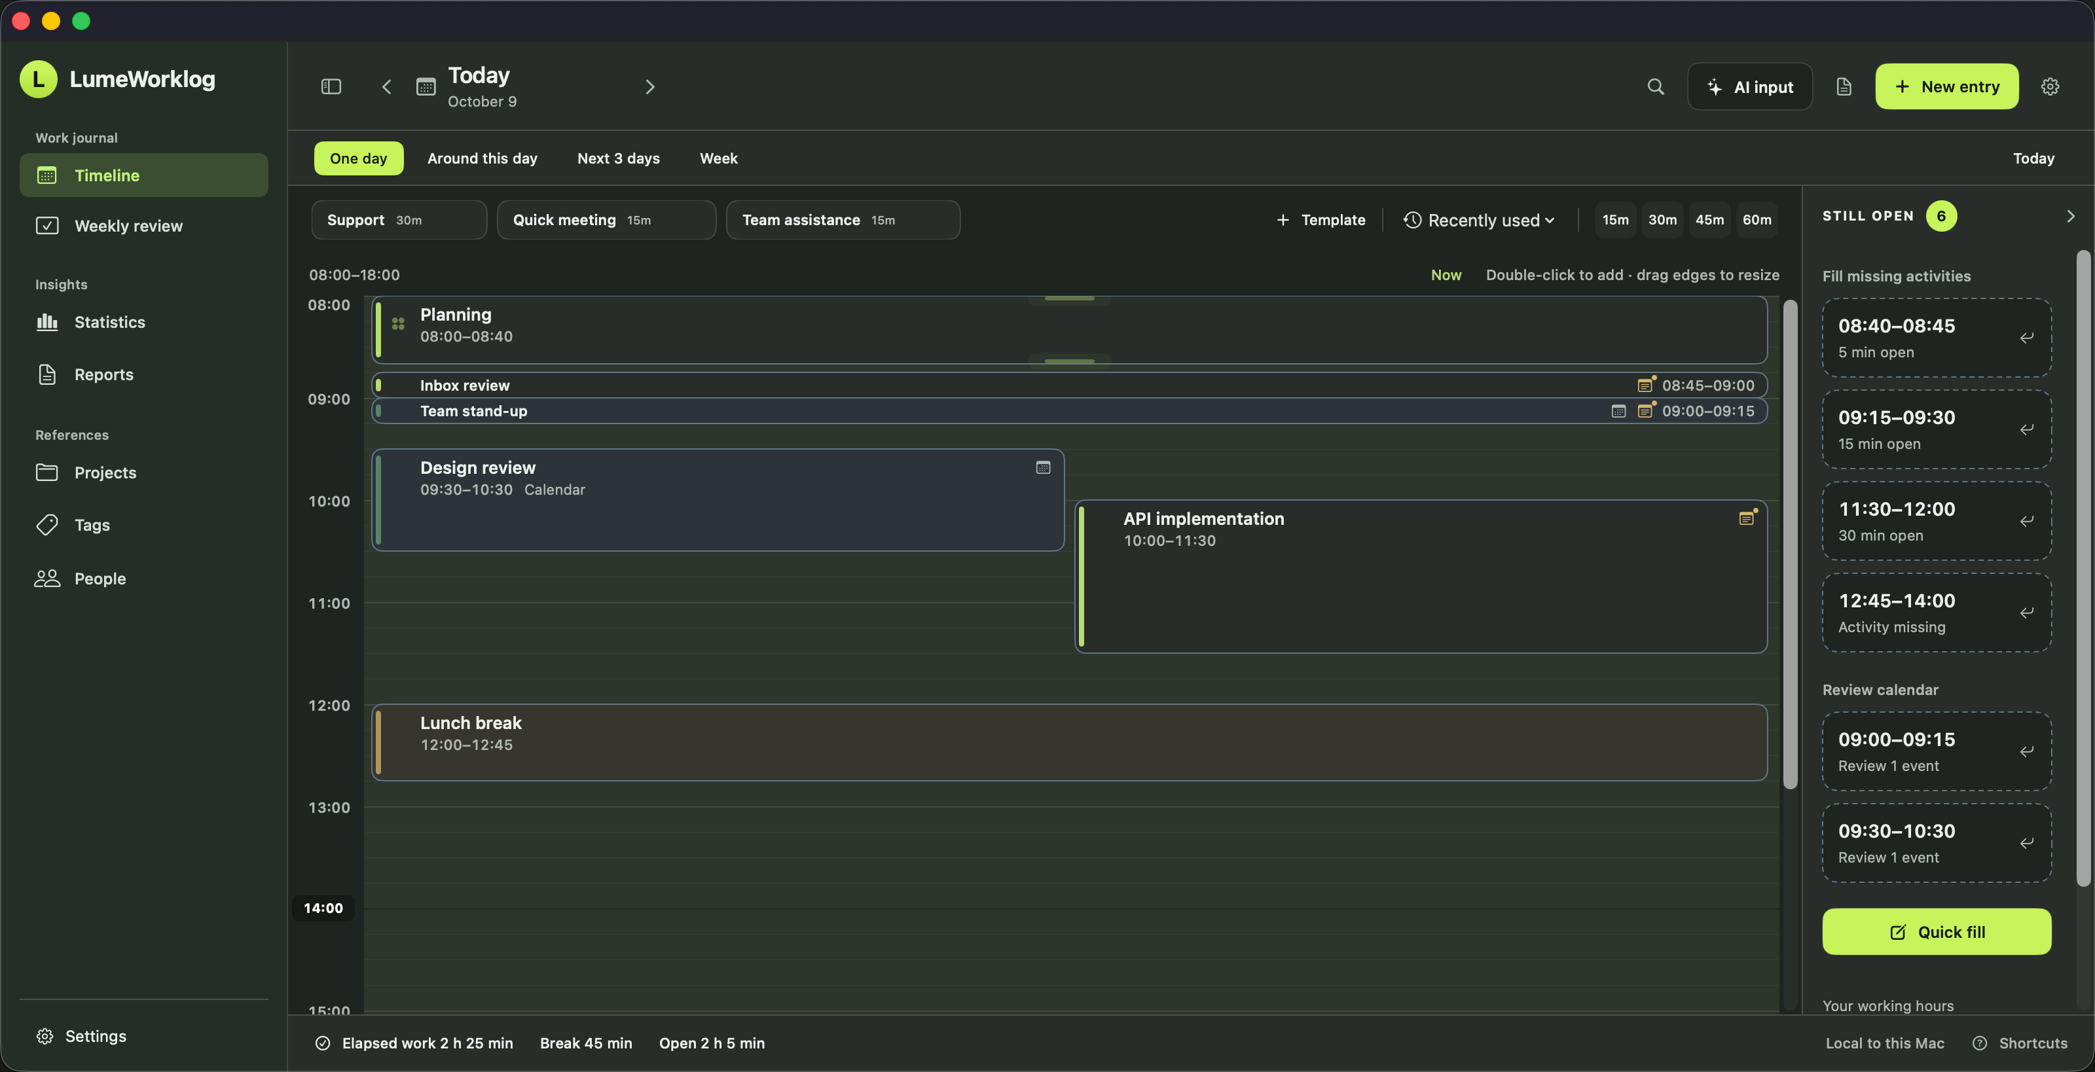The image size is (2095, 1072).
Task: Open the gear icon in top toolbar
Action: [x=2049, y=86]
